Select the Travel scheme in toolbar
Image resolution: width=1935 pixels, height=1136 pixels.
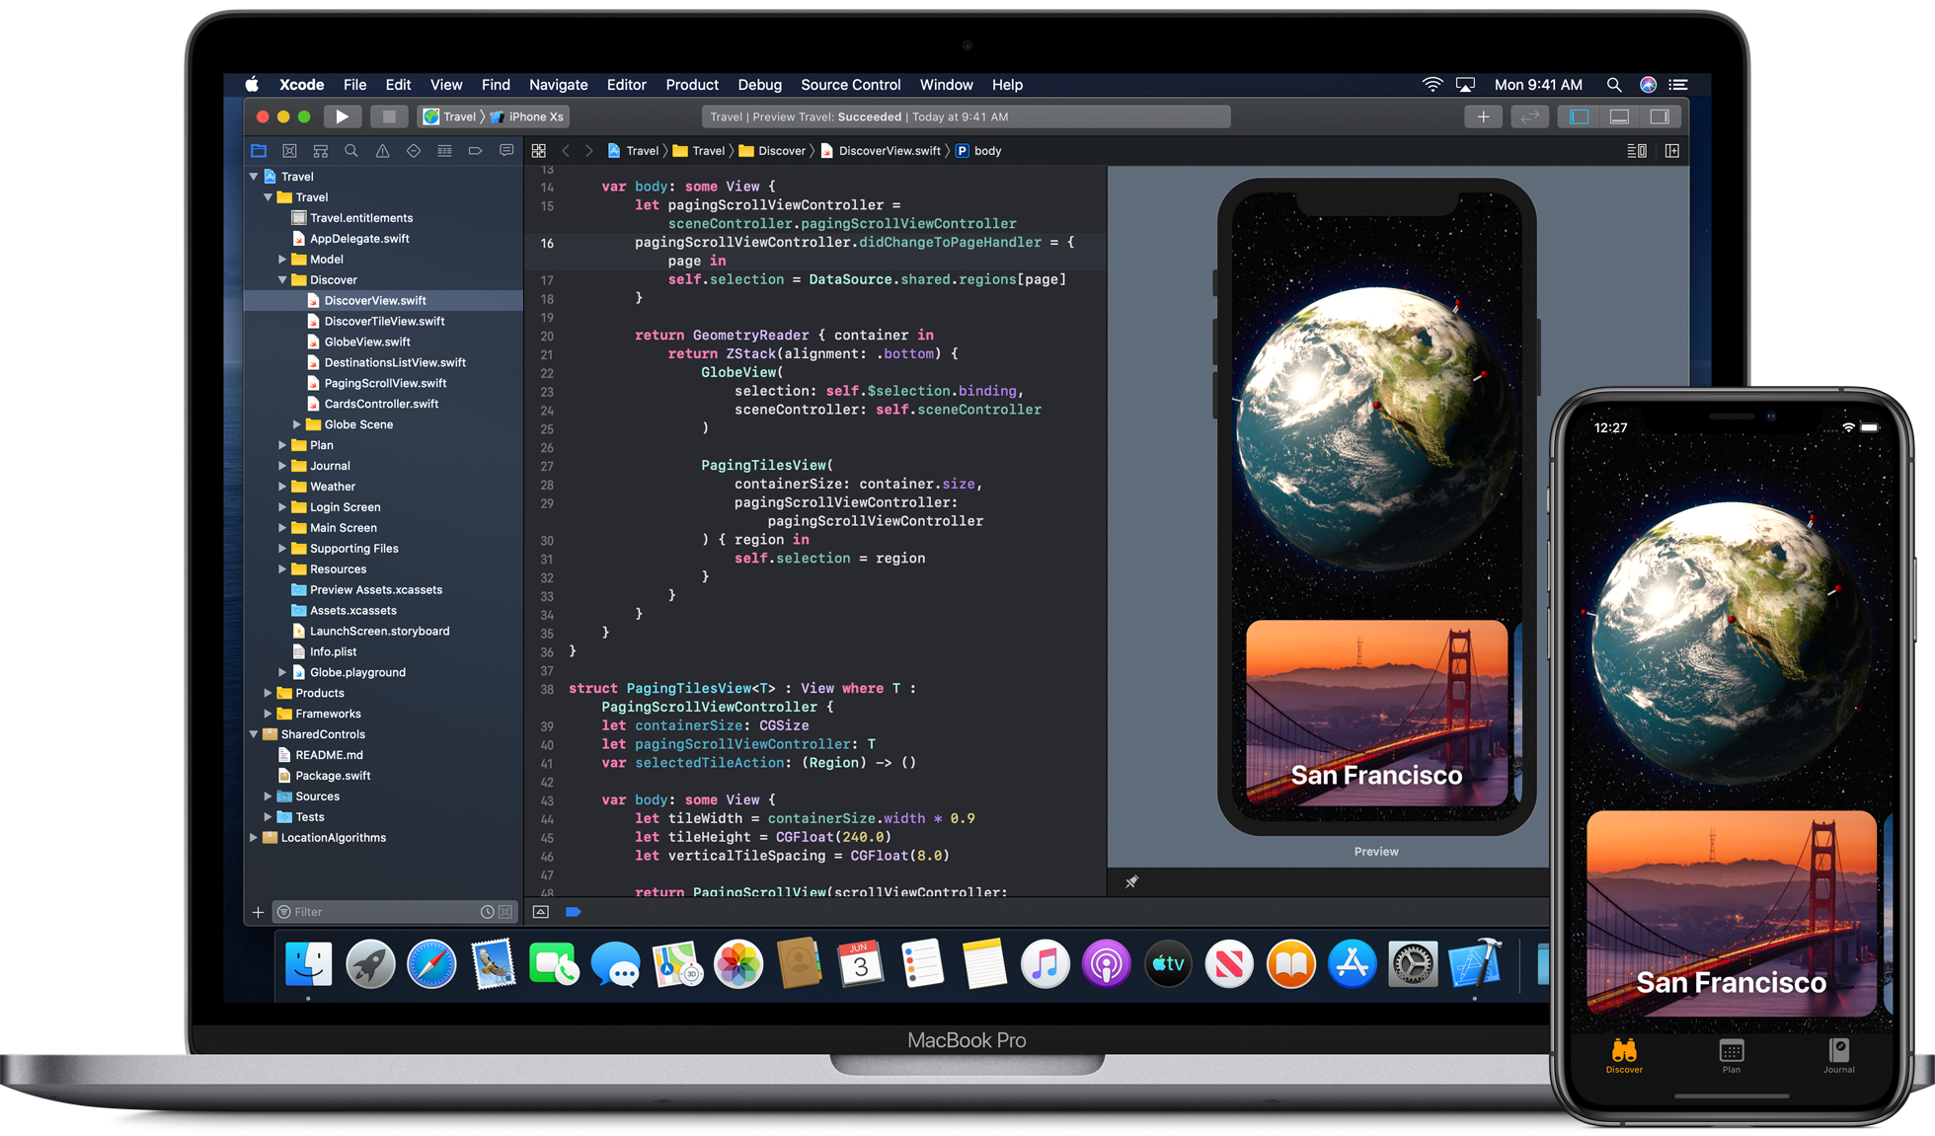point(451,116)
